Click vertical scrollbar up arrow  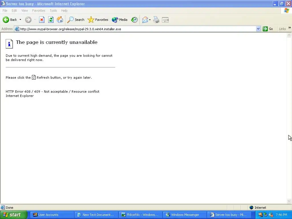(289, 35)
